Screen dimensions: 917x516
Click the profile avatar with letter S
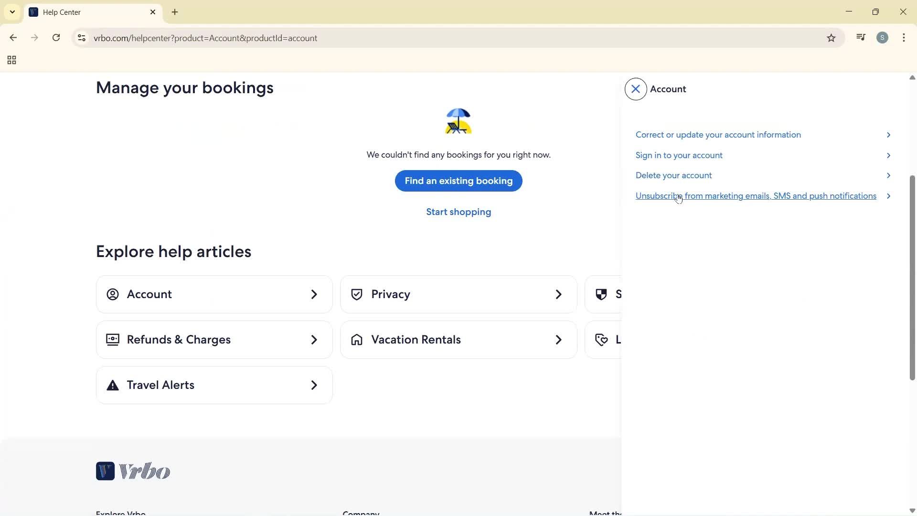click(883, 37)
